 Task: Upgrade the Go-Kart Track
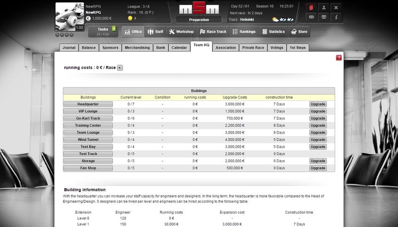(x=318, y=118)
